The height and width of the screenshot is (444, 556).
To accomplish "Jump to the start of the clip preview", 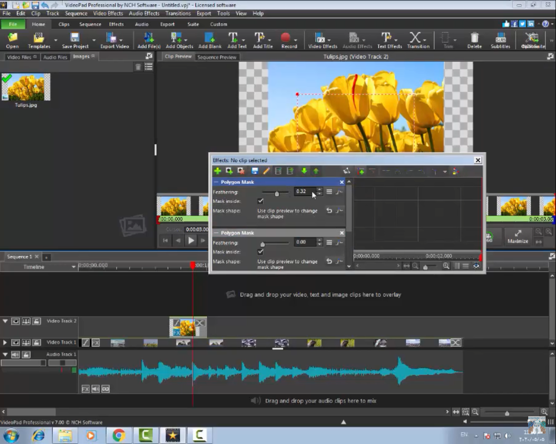I will coord(165,240).
